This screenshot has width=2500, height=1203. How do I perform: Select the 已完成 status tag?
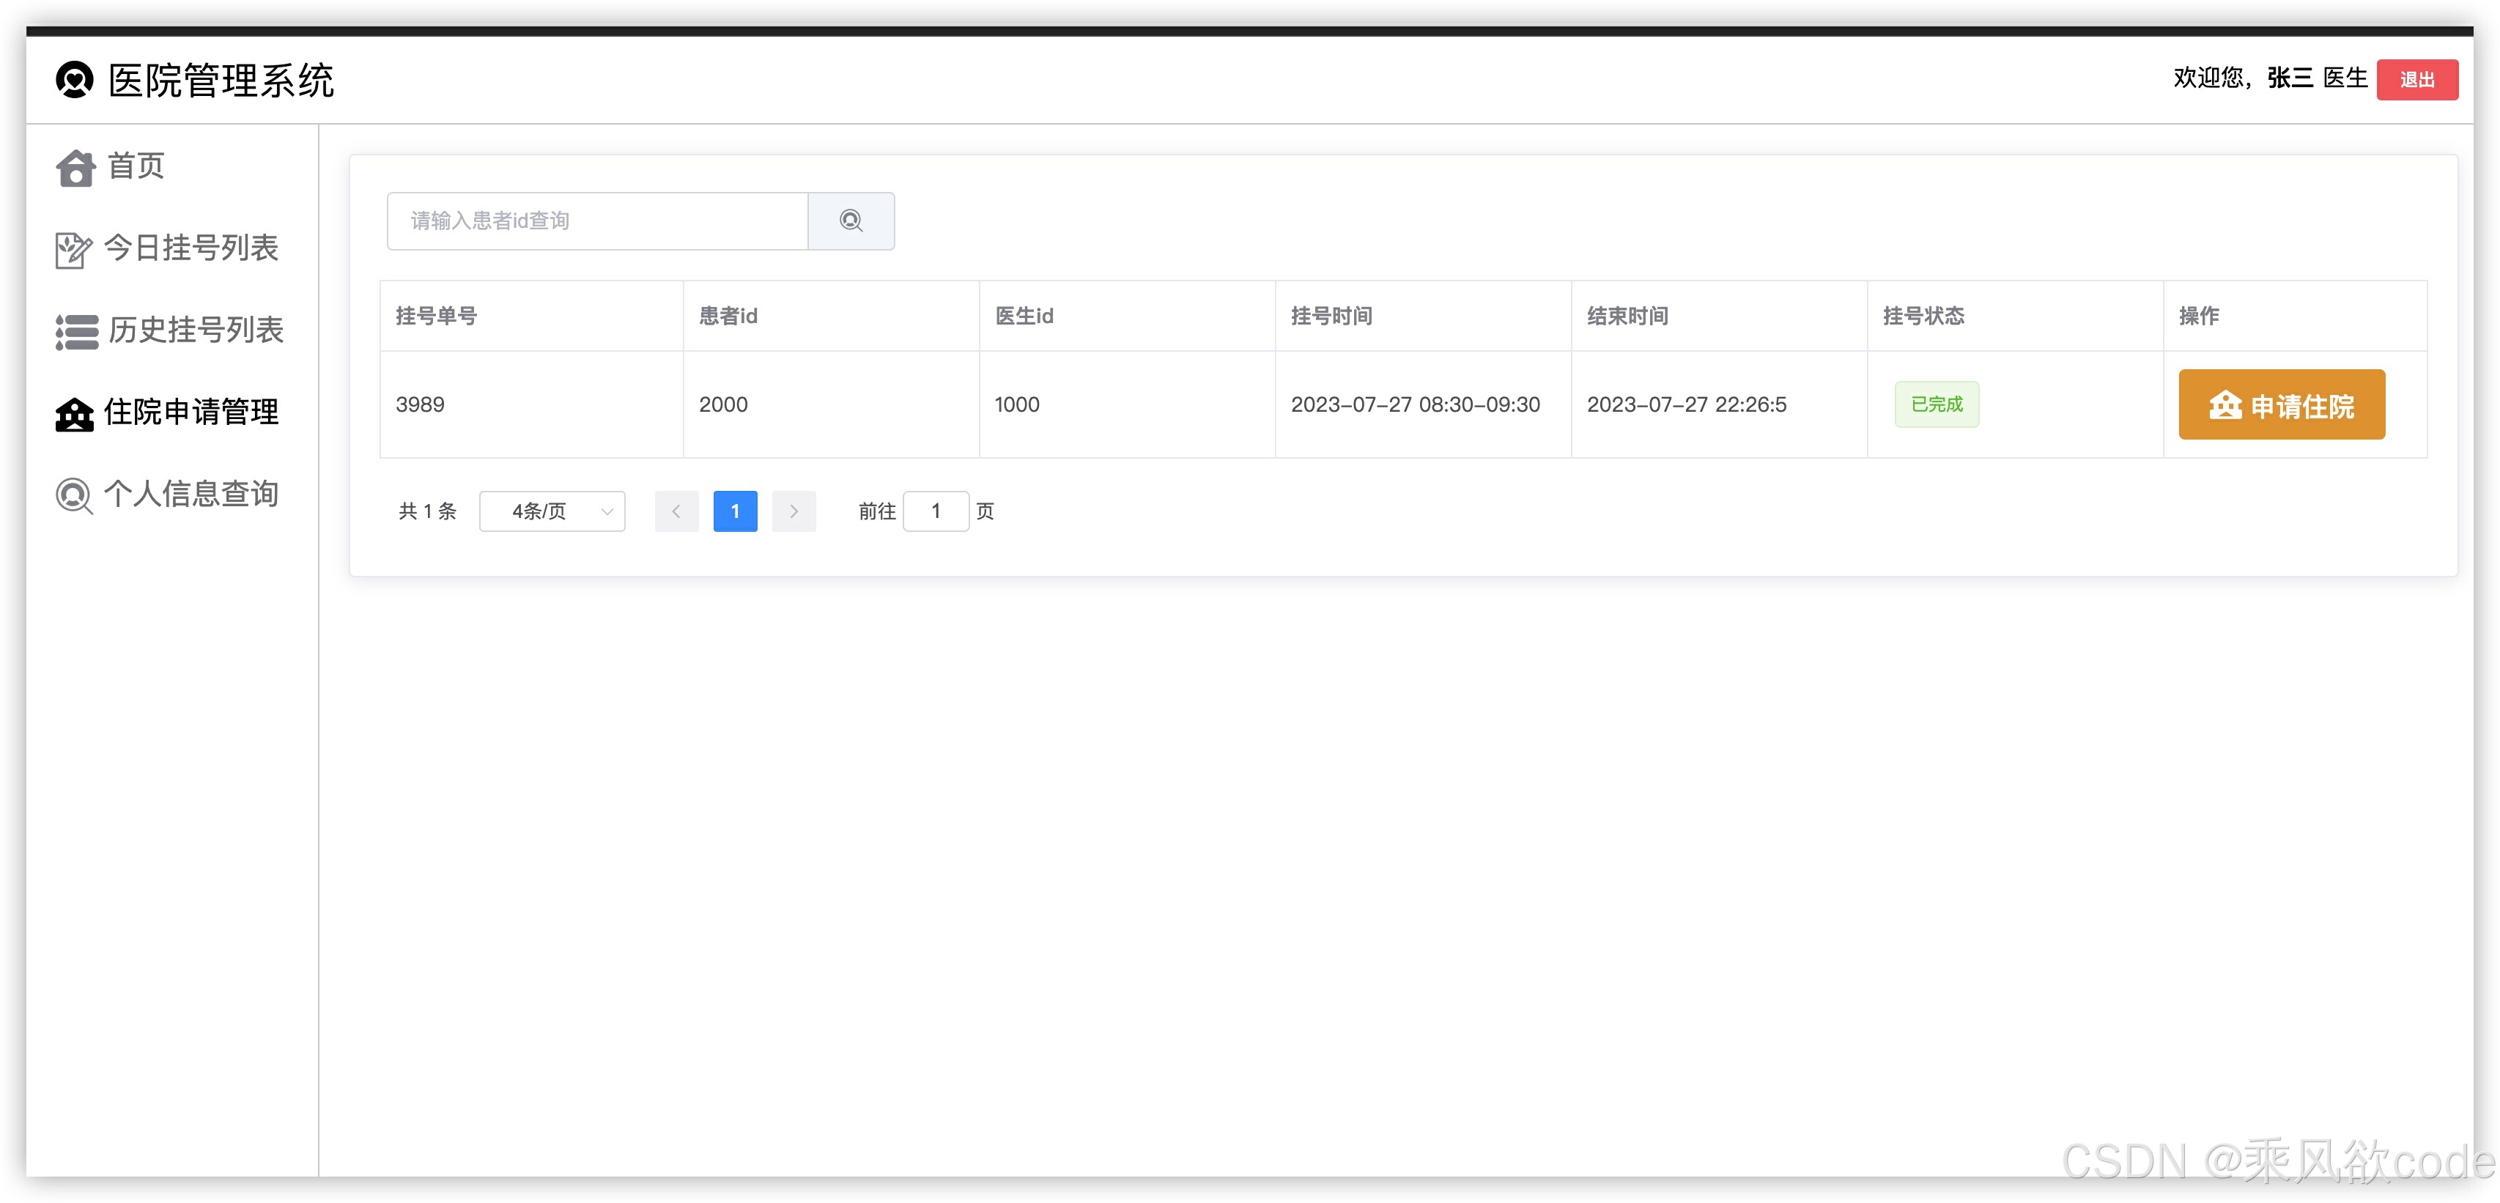tap(1935, 404)
